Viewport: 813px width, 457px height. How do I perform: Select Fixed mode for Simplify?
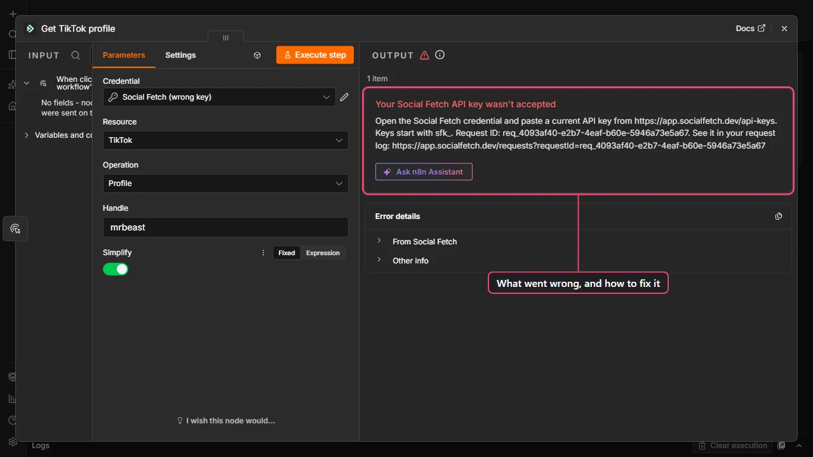click(x=286, y=253)
